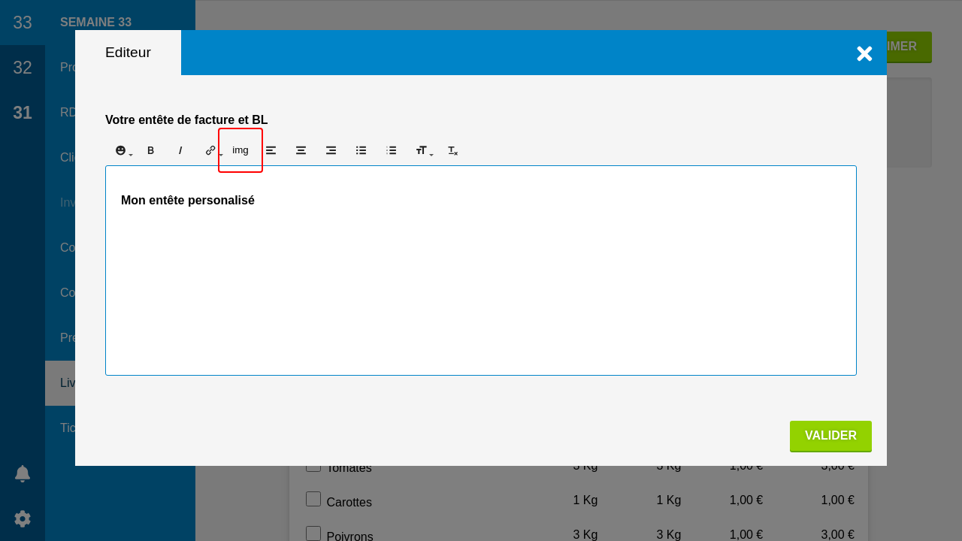Align text to the right

pyautogui.click(x=331, y=150)
